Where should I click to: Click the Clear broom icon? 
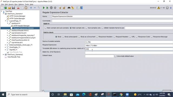point(60,8)
